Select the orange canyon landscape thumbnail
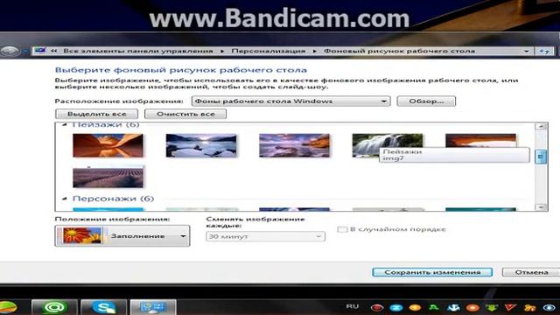The height and width of the screenshot is (315, 560). click(108, 145)
